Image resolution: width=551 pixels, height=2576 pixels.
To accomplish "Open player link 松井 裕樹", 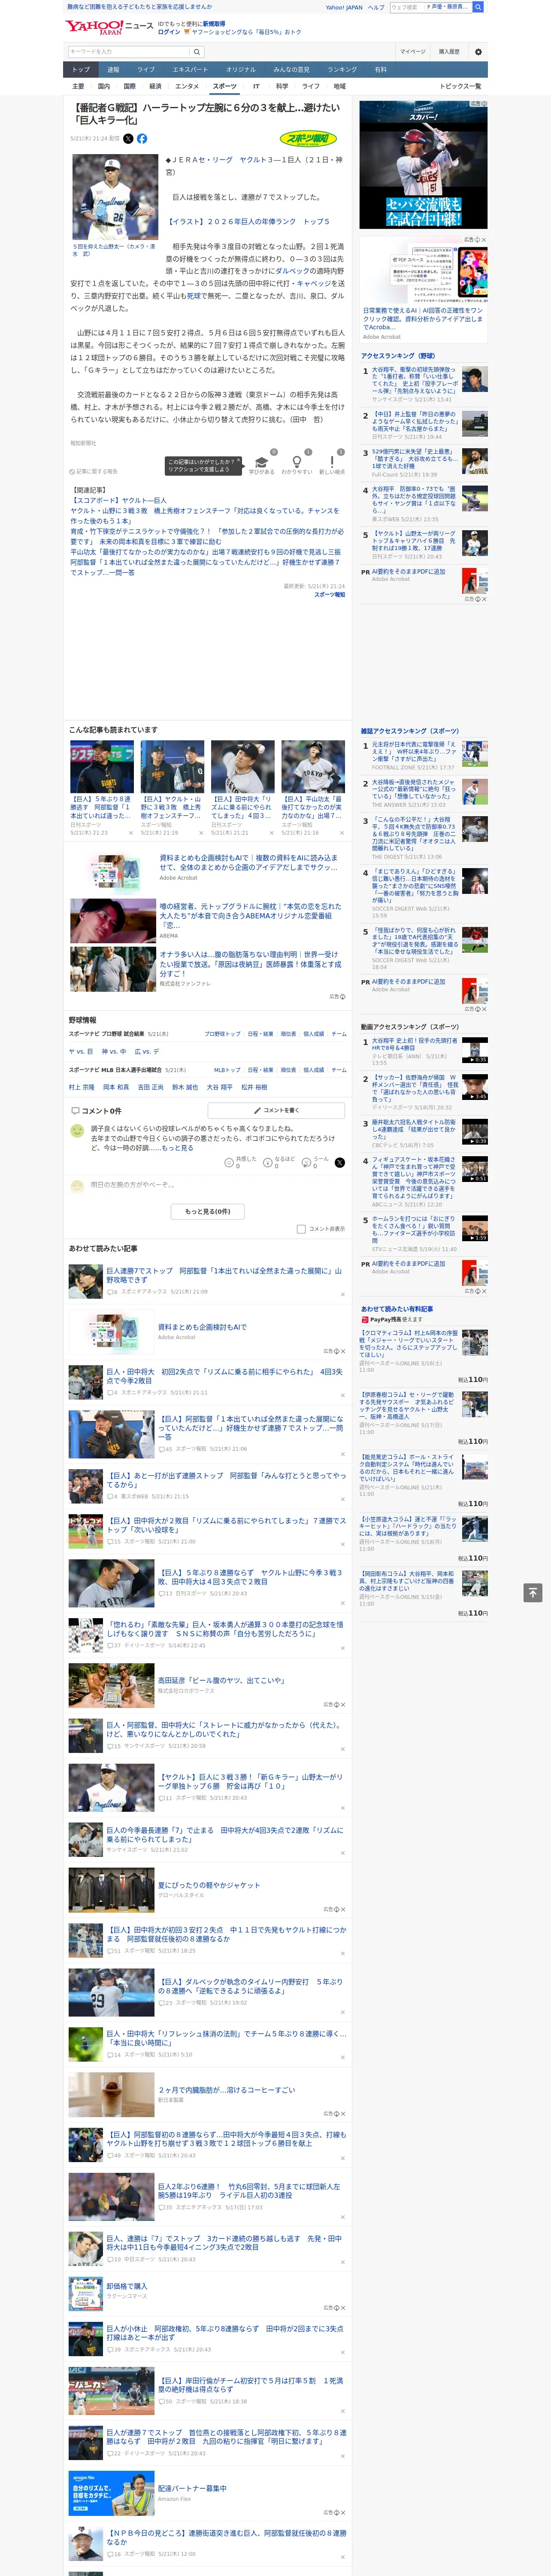I will [254, 1087].
